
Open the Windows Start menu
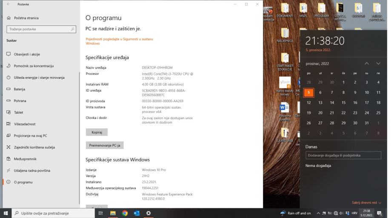6,213
